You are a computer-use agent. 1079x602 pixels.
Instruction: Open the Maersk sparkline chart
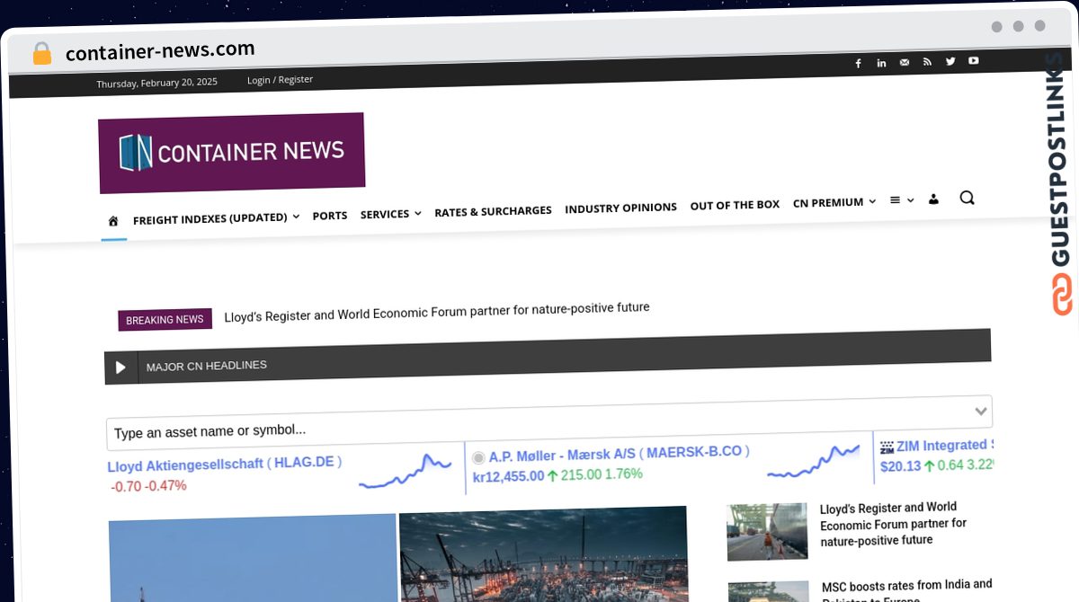(814, 460)
